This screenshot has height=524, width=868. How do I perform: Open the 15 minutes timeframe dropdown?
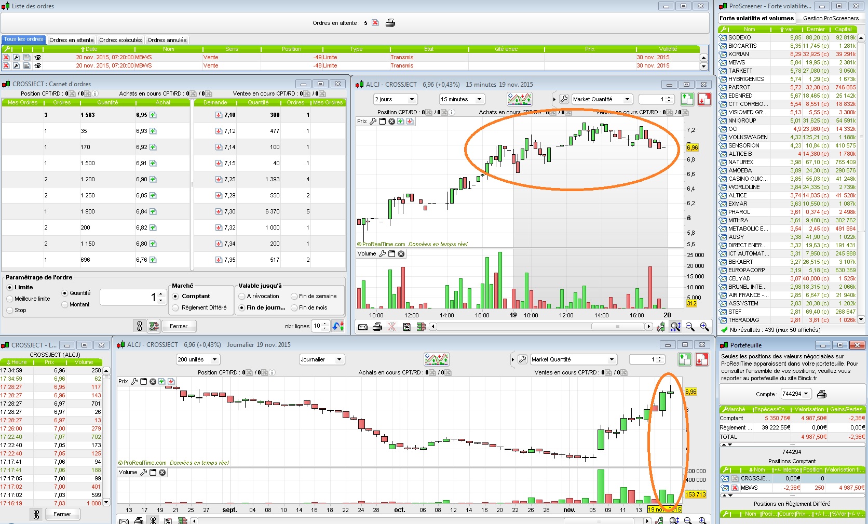(x=462, y=99)
